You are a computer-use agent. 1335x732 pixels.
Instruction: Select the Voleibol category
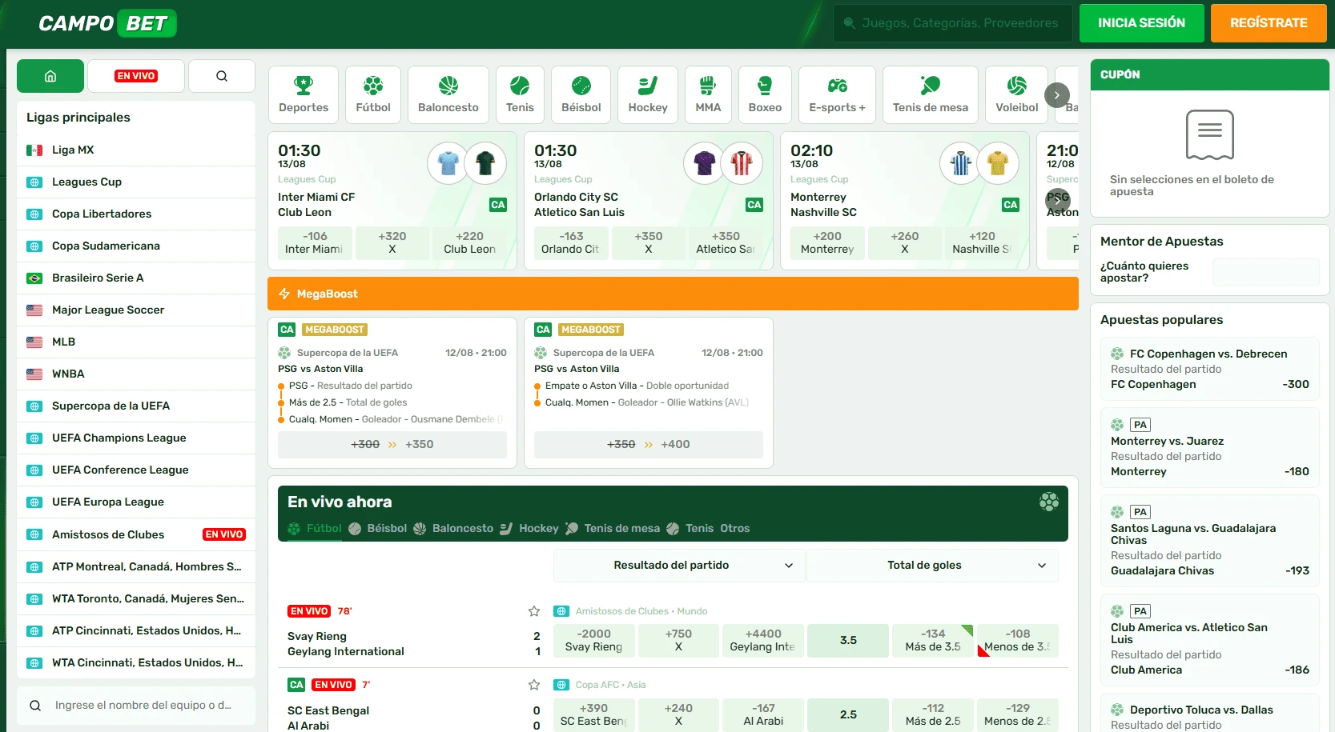pos(1017,94)
